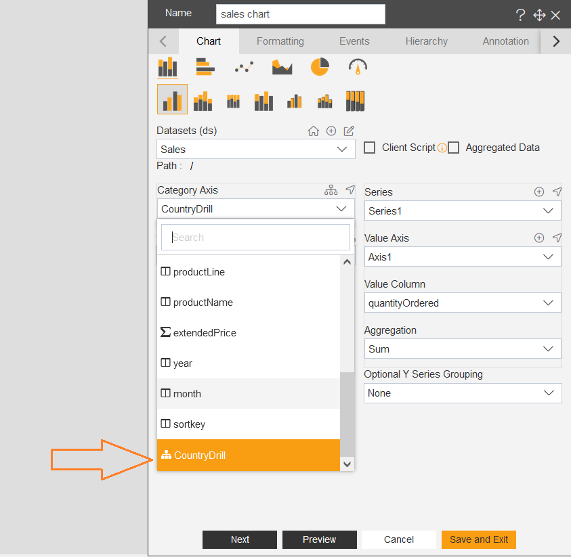The width and height of the screenshot is (571, 557).
Task: Click the dropdown Search field
Action: (x=255, y=237)
